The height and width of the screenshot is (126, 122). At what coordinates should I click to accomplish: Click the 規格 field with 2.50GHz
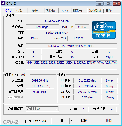[71, 46]
